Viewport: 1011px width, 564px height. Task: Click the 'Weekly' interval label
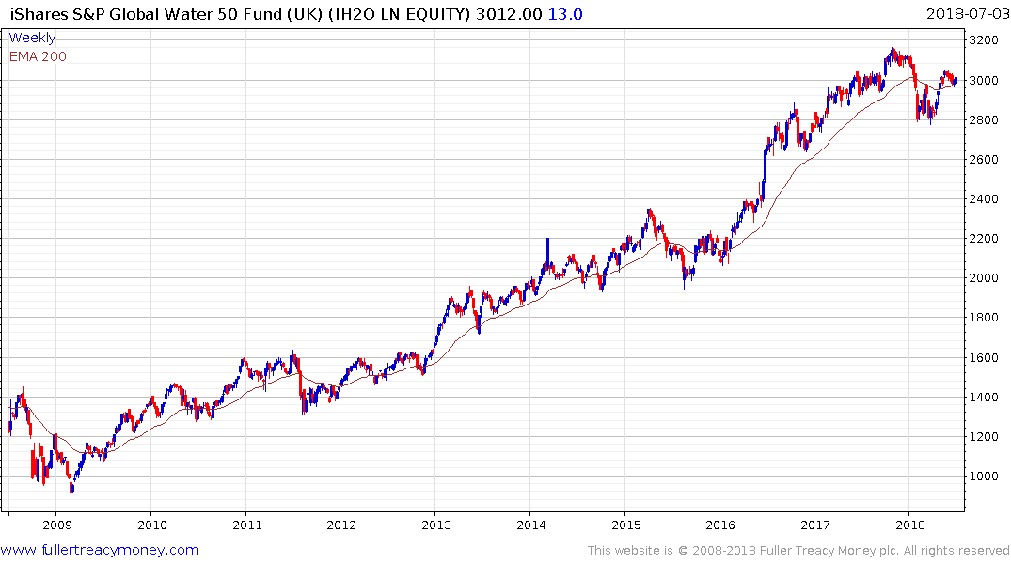32,38
